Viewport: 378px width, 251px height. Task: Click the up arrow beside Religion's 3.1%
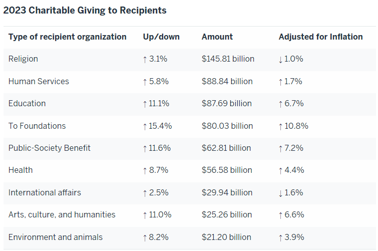[x=145, y=59]
